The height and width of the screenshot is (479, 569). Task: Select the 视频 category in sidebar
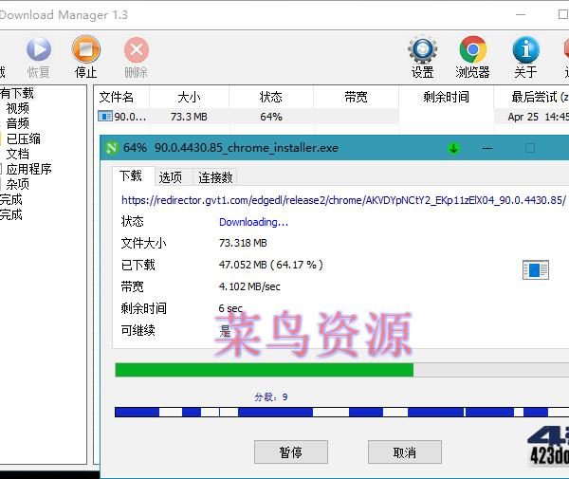click(18, 108)
